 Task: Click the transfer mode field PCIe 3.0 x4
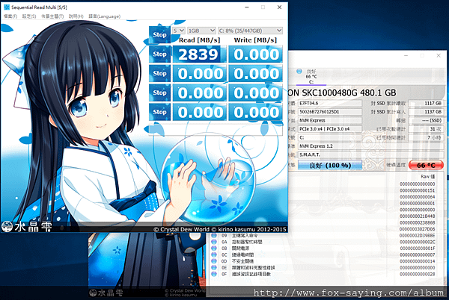coord(330,129)
